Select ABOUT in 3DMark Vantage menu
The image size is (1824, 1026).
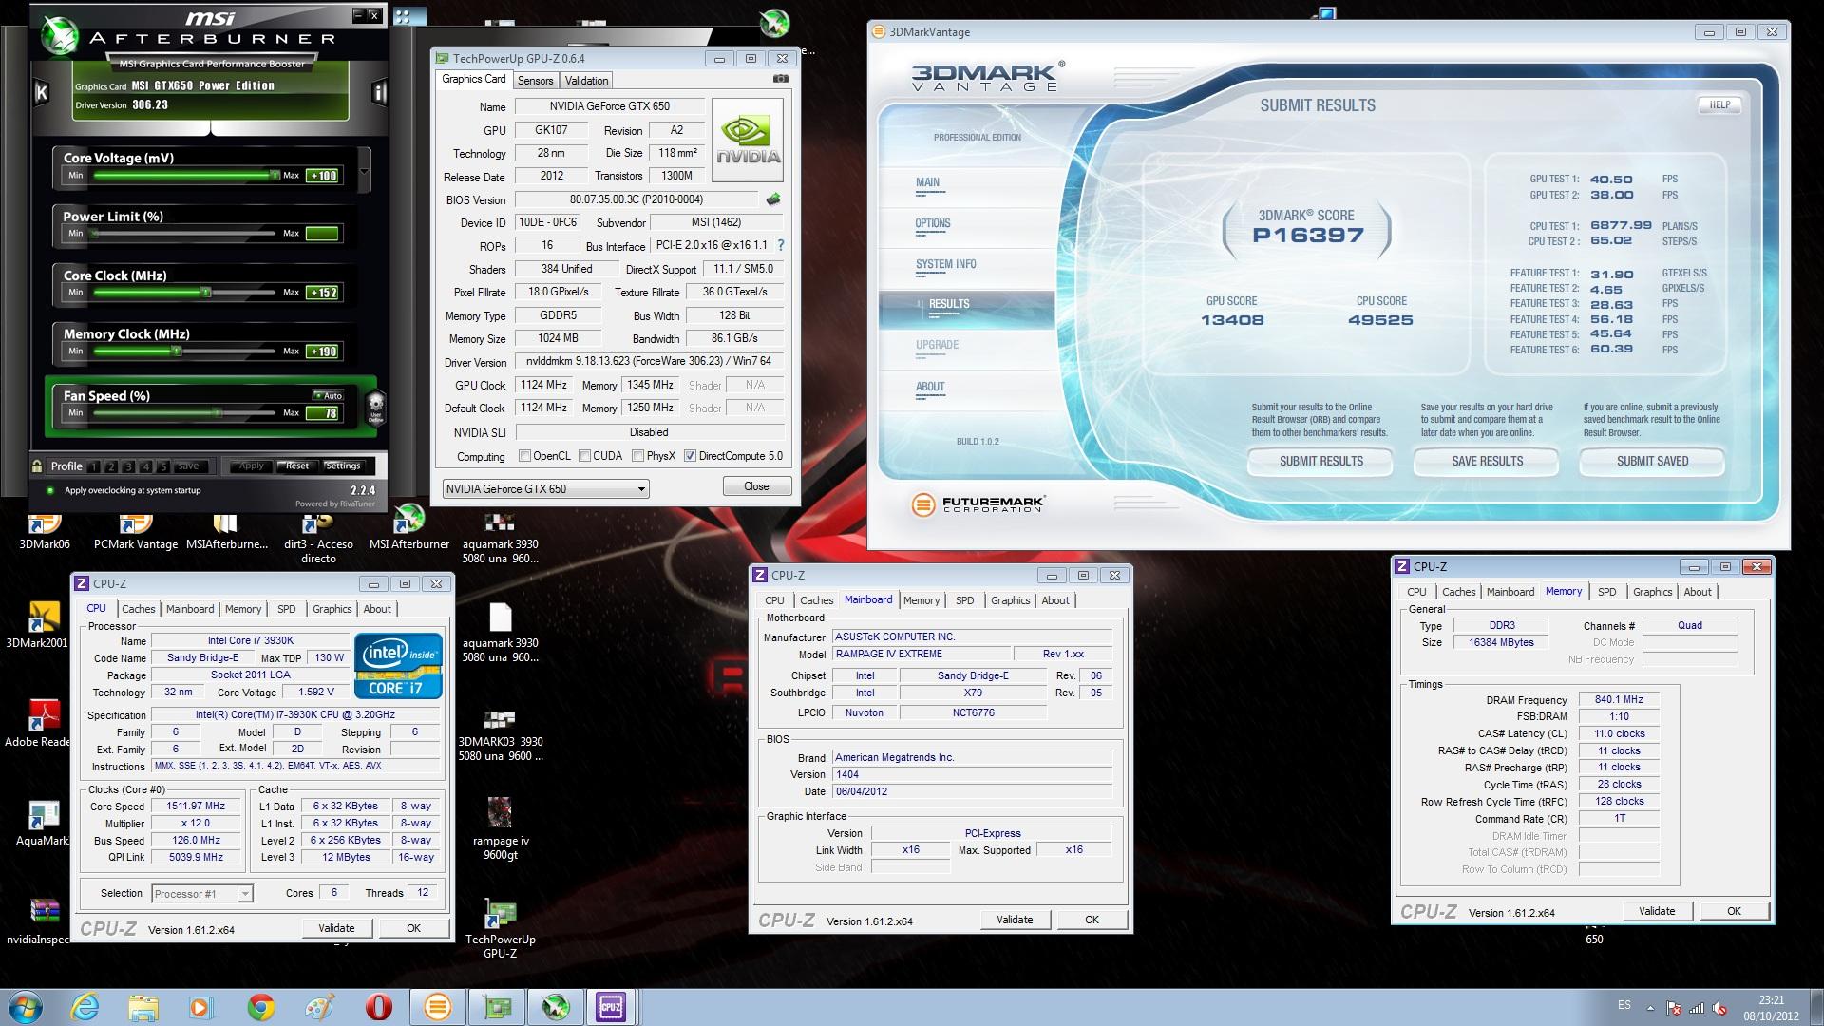click(x=930, y=388)
